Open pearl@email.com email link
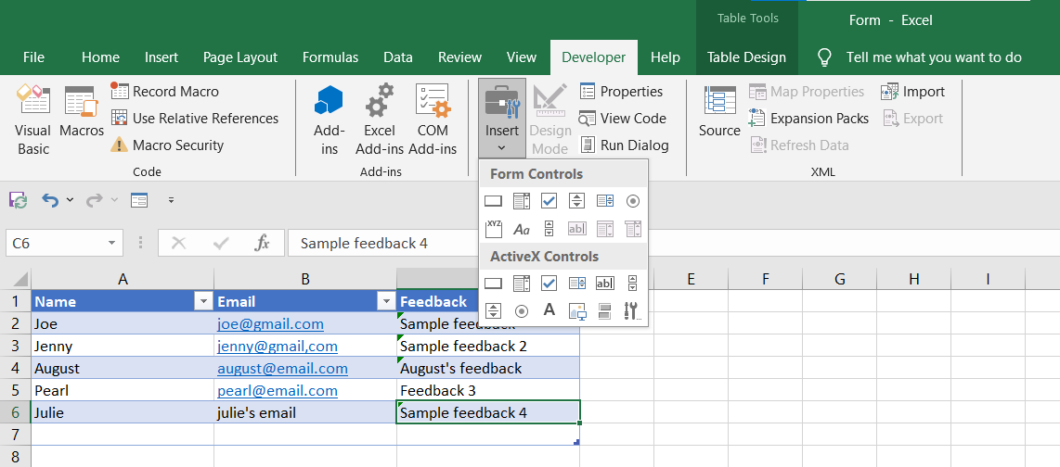This screenshot has height=467, width=1060. pos(278,391)
